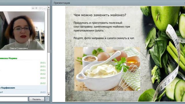Click the warning triangle icon above the video
The image size is (185, 104).
point(33,8)
